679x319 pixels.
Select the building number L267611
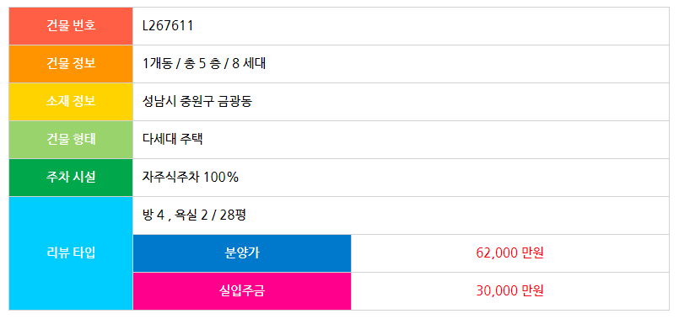(x=168, y=26)
